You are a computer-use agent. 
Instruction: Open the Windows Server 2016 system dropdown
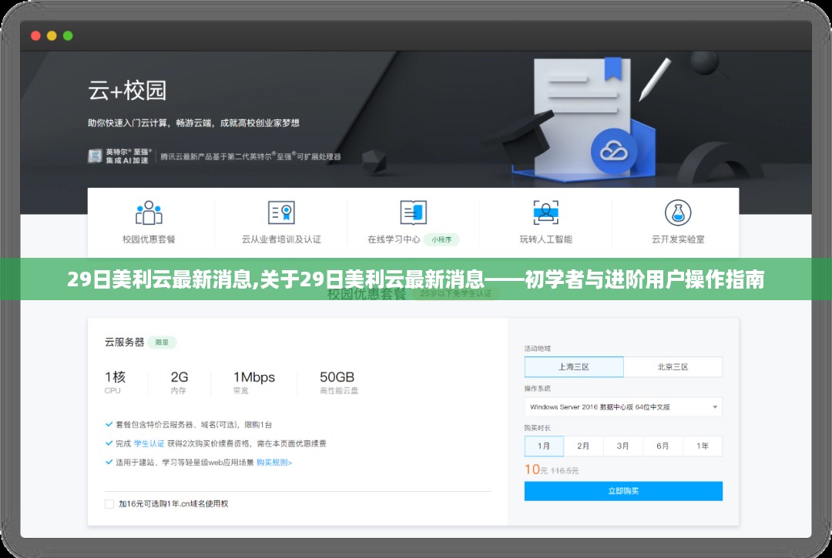pos(622,407)
